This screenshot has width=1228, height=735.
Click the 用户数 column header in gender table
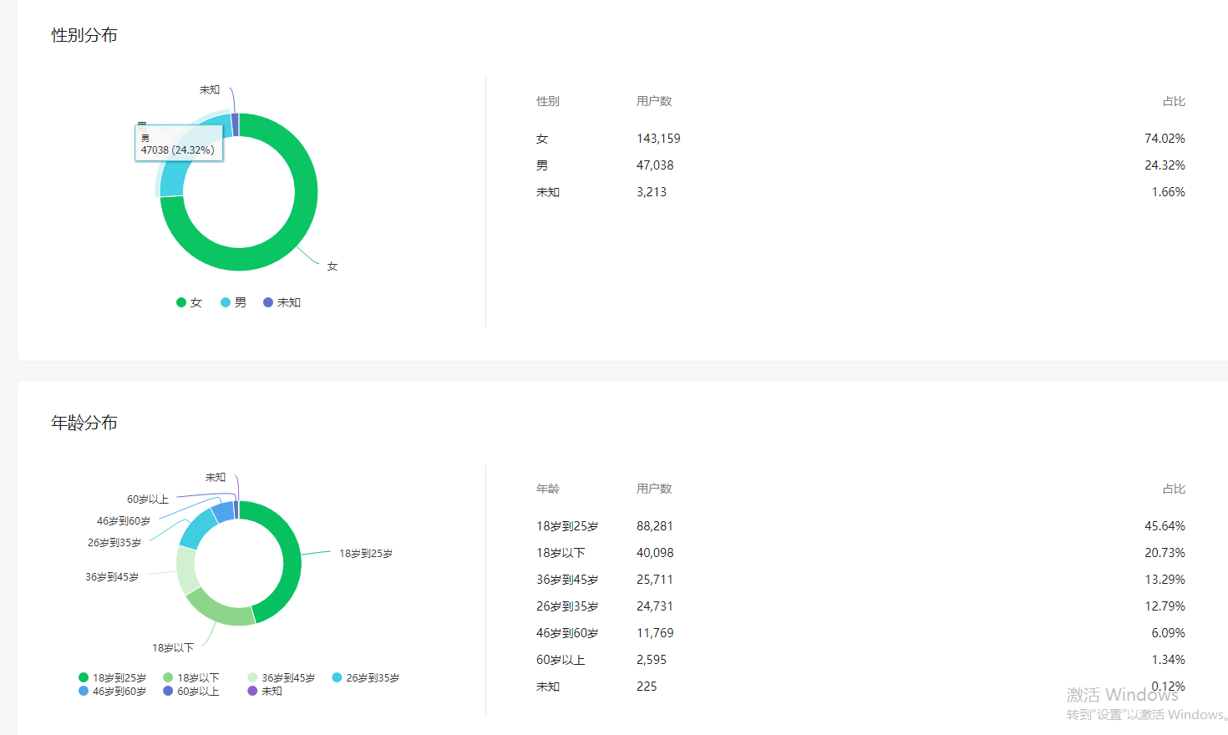[x=654, y=101]
